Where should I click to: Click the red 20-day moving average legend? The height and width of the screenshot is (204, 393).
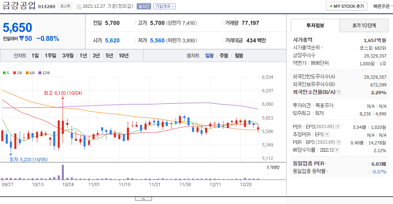click(x=17, y=73)
